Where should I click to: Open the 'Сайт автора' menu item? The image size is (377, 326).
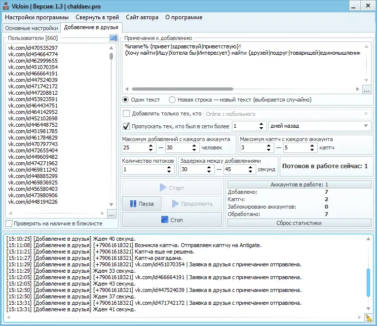click(142, 17)
